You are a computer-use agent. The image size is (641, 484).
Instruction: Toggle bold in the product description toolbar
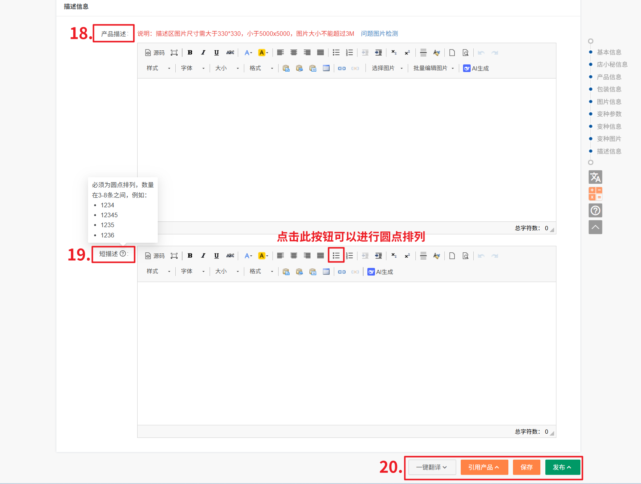pos(190,53)
